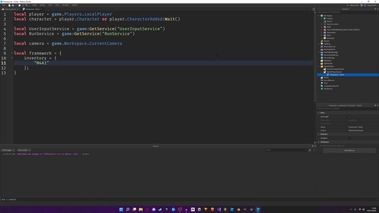Image resolution: width=379 pixels, height=213 pixels.
Task: Collapse the Data section in Properties
Action: (x=319, y=113)
